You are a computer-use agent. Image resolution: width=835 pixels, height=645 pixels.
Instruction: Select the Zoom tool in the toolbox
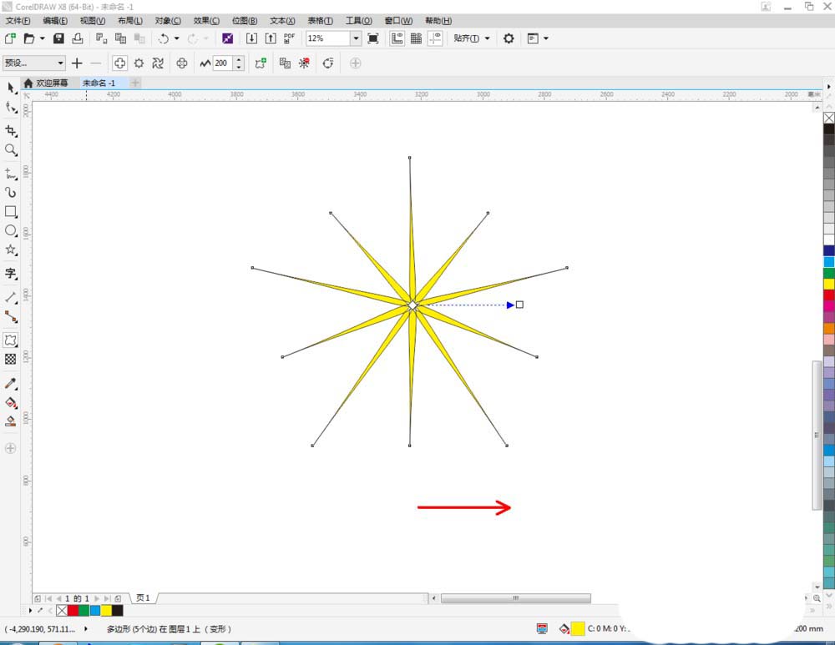pos(11,150)
